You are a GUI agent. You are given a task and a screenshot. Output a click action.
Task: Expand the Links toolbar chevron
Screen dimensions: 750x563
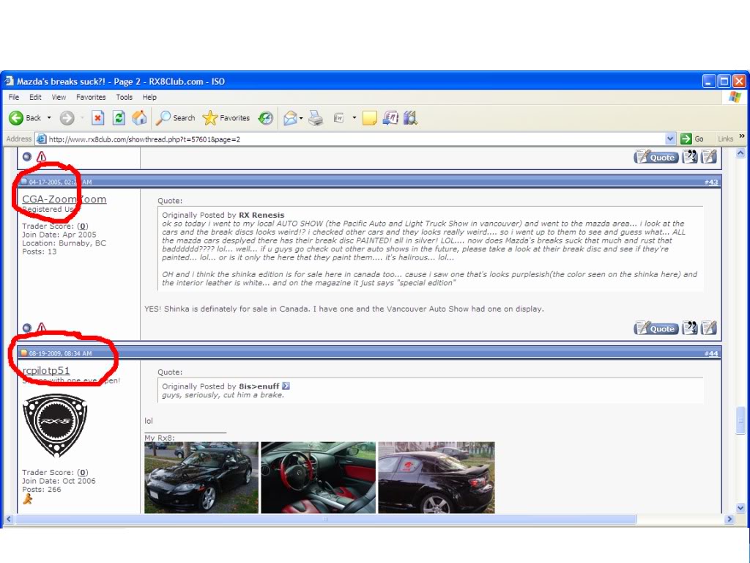pos(741,136)
